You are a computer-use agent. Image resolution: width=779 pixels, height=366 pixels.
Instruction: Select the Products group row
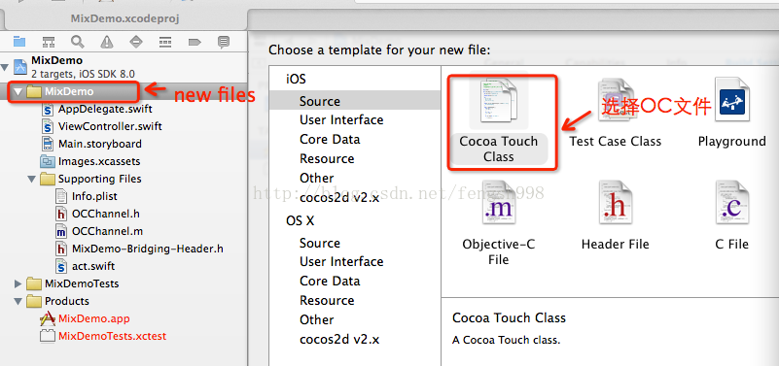pos(124,301)
